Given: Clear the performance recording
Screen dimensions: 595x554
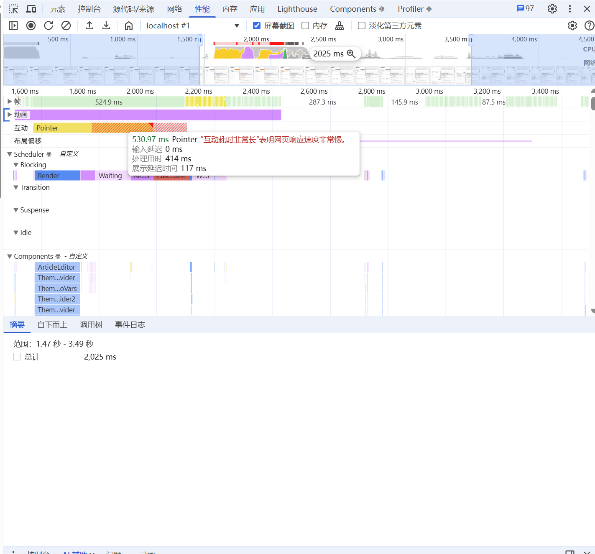Looking at the screenshot, I should tap(66, 26).
